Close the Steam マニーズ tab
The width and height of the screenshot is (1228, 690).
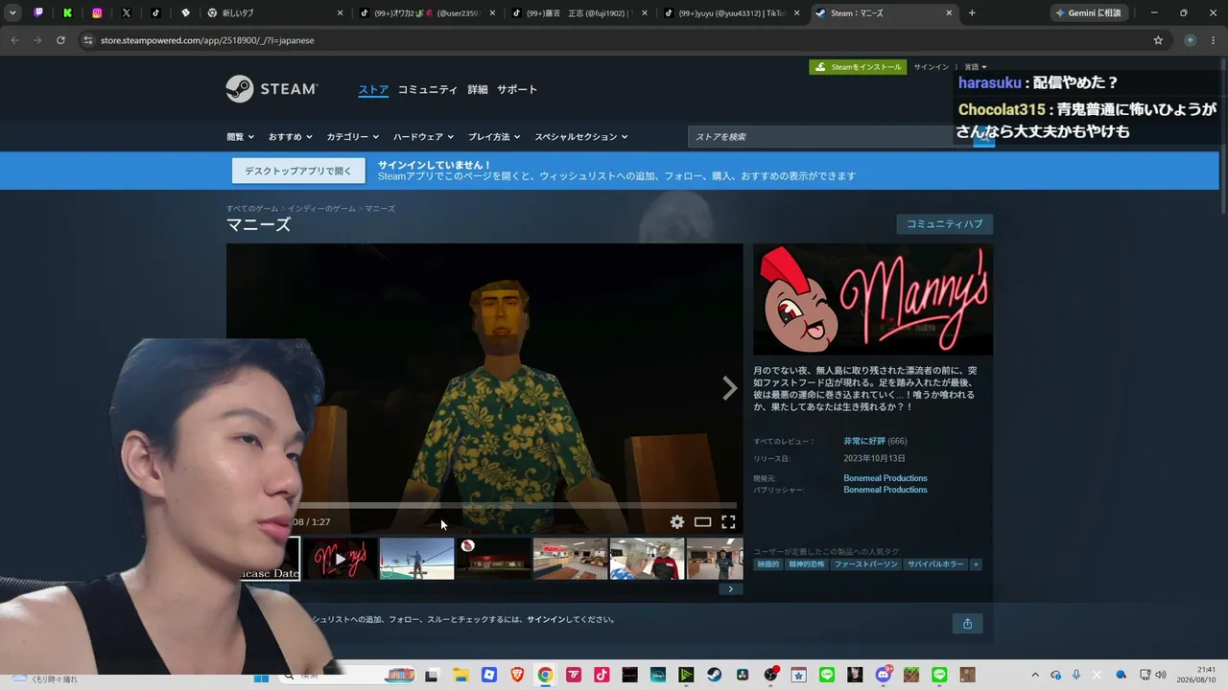coord(949,13)
